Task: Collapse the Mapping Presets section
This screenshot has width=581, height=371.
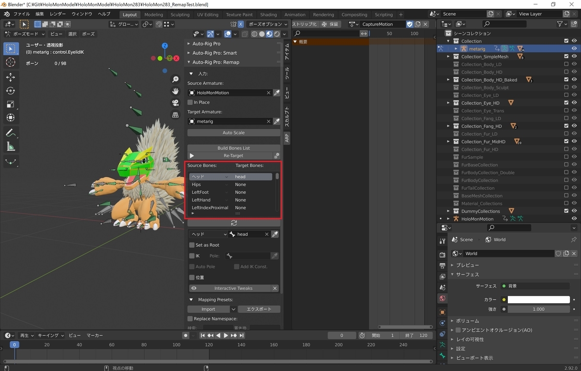Action: [x=191, y=300]
